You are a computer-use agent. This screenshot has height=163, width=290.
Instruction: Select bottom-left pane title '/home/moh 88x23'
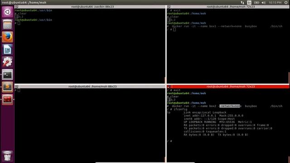tap(92, 86)
